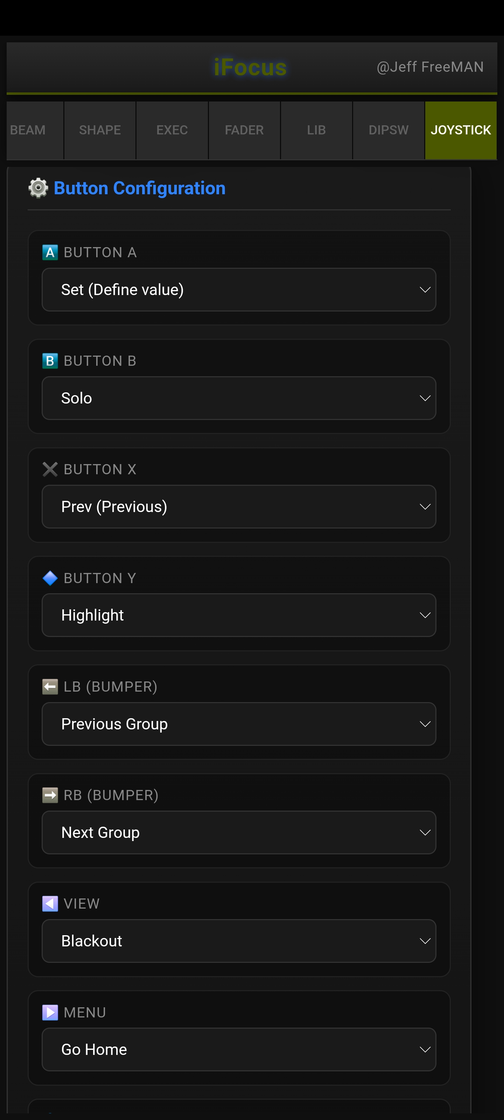The height and width of the screenshot is (1120, 504).
Task: Click the @Jeff FreeMAN label
Action: point(430,67)
